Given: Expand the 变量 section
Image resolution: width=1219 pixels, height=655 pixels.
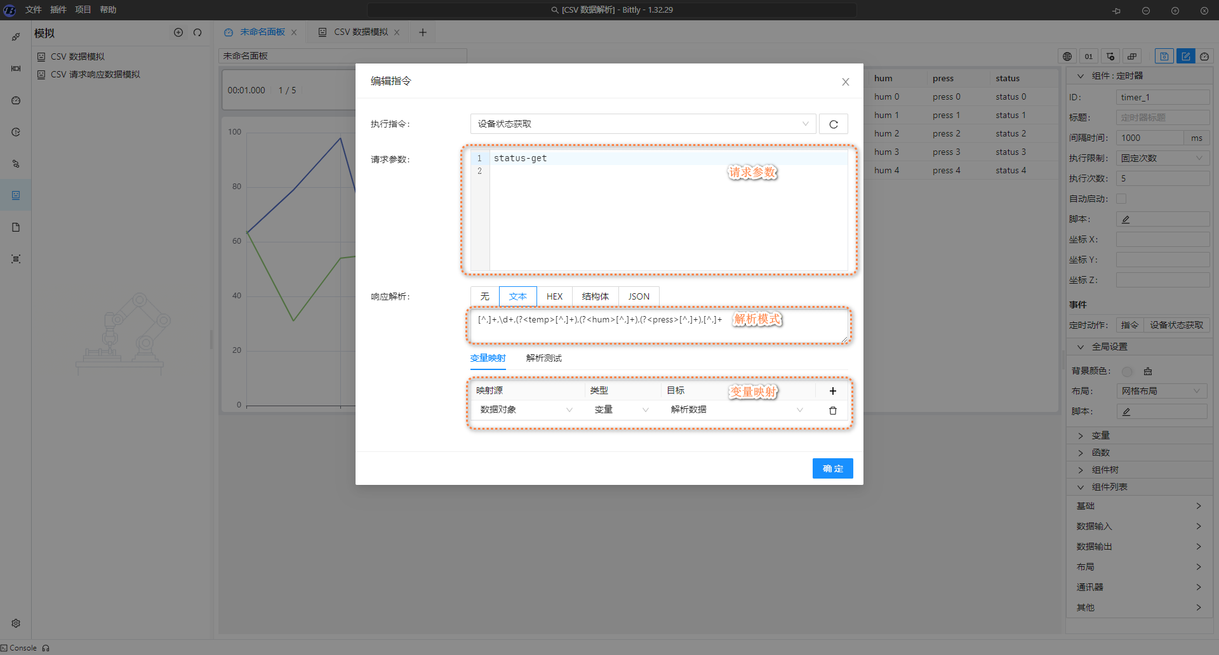Looking at the screenshot, I should [x=1100, y=435].
